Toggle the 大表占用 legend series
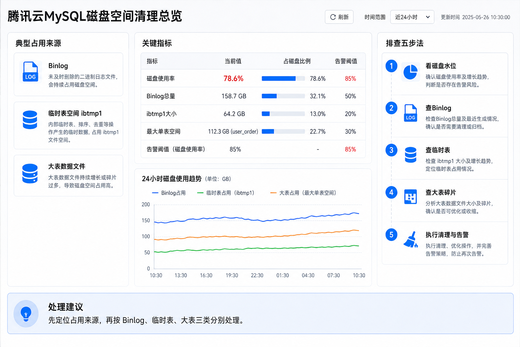This screenshot has height=347, width=520. pyautogui.click(x=303, y=193)
